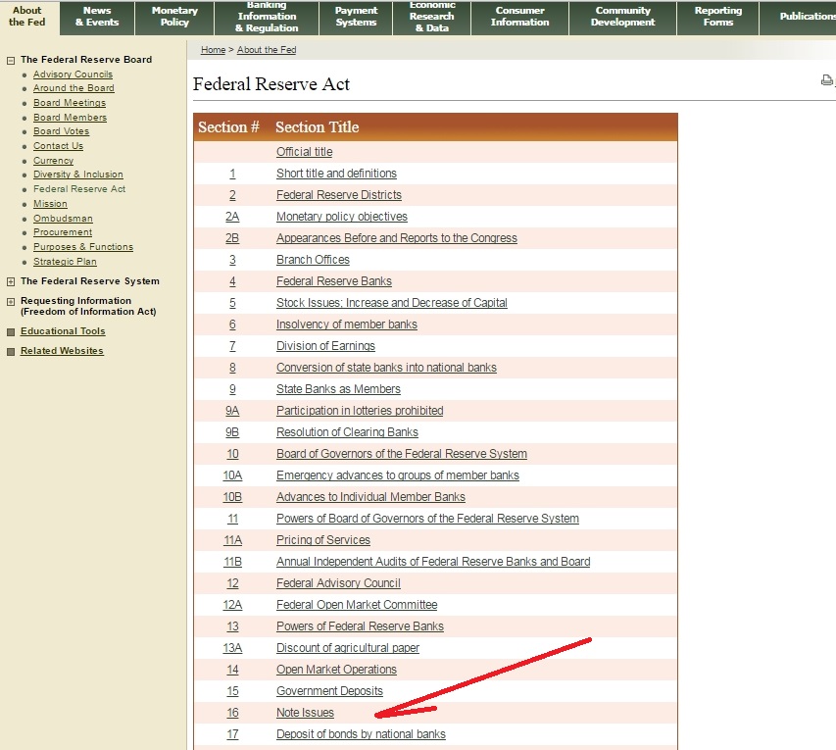Open Federal Open Market Committee section
The height and width of the screenshot is (750, 836).
[x=357, y=605]
